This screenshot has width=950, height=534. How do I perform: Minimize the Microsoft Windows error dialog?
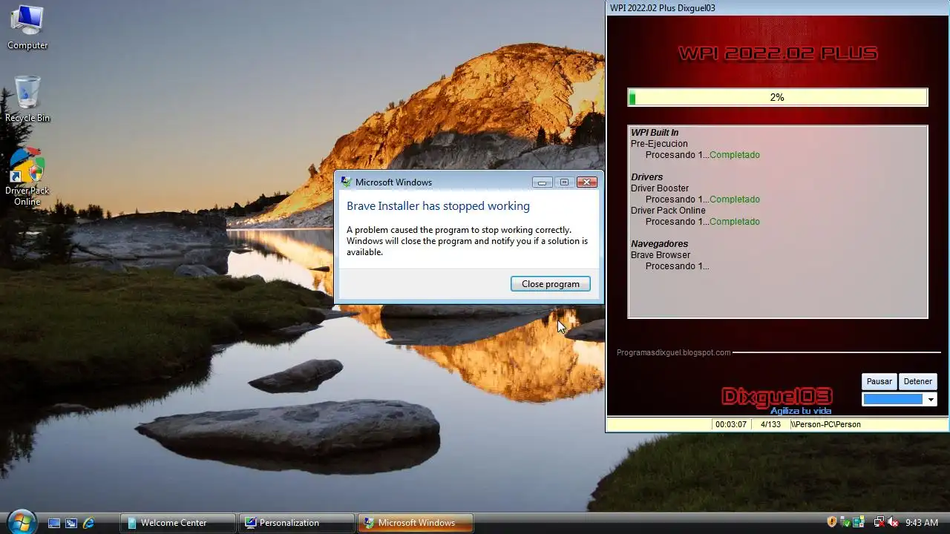coord(543,182)
